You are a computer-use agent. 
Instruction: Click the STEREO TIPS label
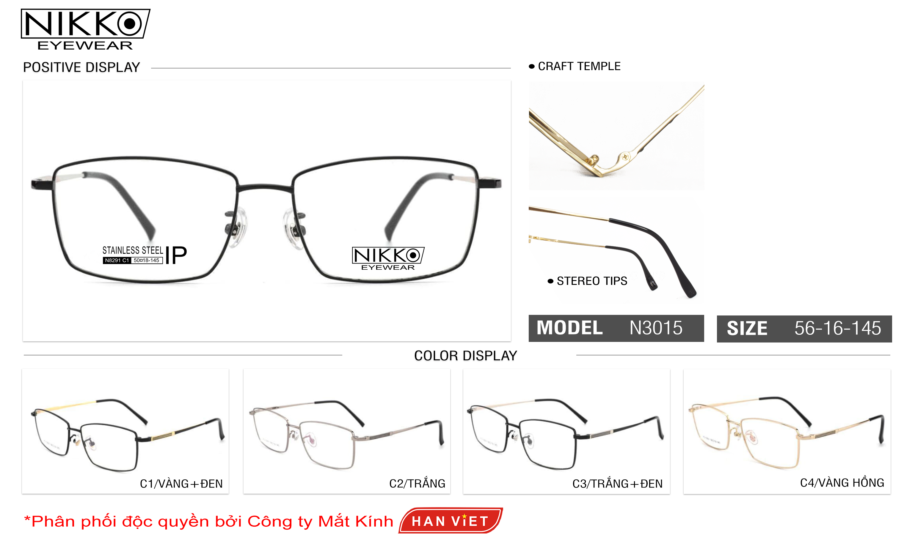[591, 281]
